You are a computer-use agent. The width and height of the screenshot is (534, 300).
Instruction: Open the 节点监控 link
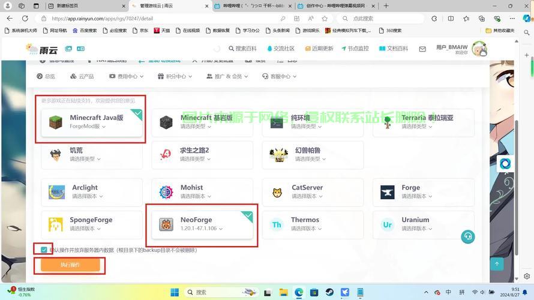click(x=355, y=49)
